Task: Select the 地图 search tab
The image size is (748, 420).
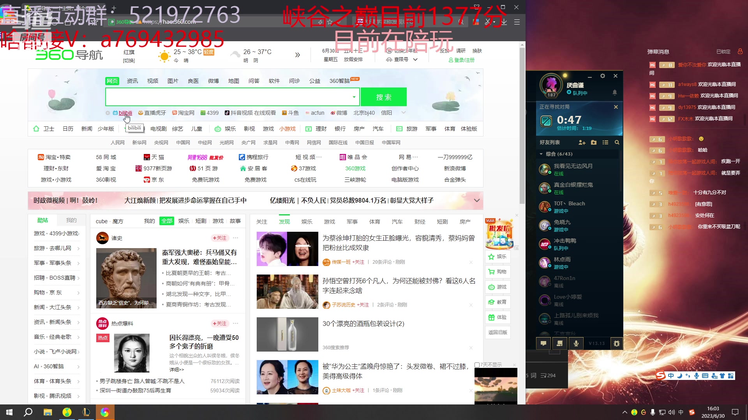Action: click(x=234, y=81)
